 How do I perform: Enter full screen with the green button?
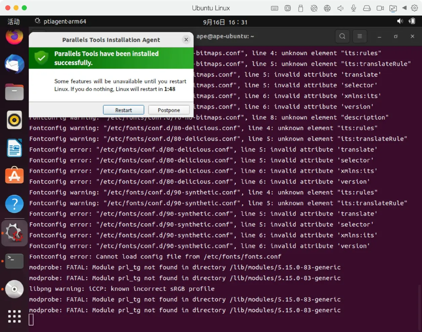click(x=24, y=8)
